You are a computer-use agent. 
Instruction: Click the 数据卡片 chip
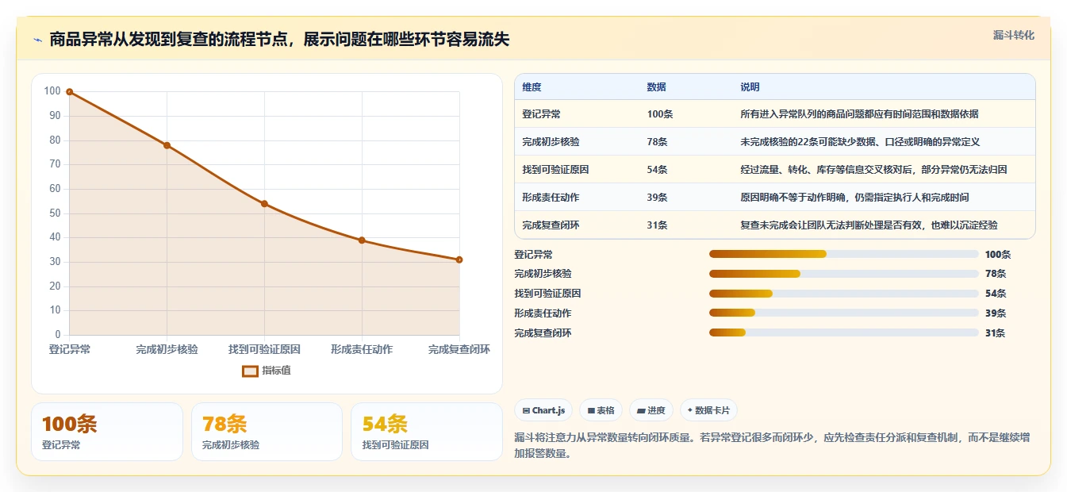pos(708,410)
